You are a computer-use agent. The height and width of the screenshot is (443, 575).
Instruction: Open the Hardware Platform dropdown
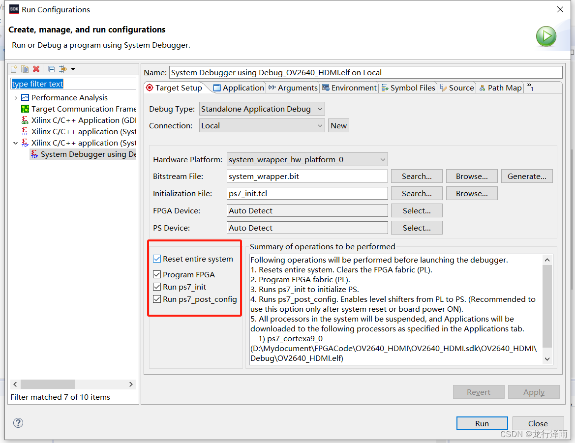click(x=307, y=159)
